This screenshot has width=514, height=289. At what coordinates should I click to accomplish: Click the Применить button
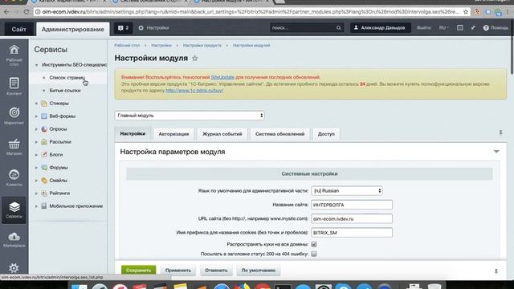pos(178,271)
